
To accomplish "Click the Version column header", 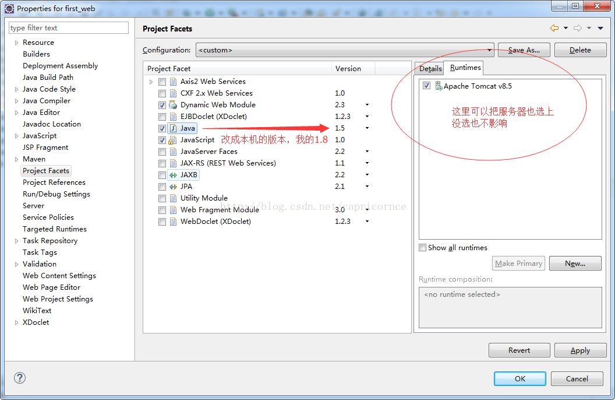I will (x=353, y=69).
